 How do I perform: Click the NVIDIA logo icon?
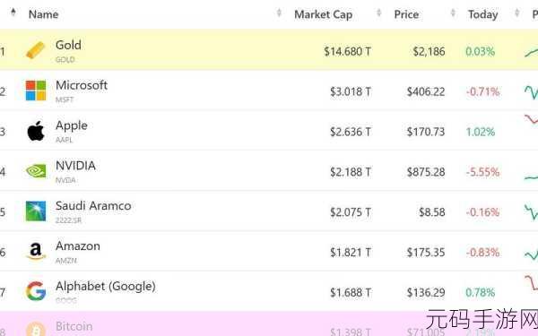[36, 171]
